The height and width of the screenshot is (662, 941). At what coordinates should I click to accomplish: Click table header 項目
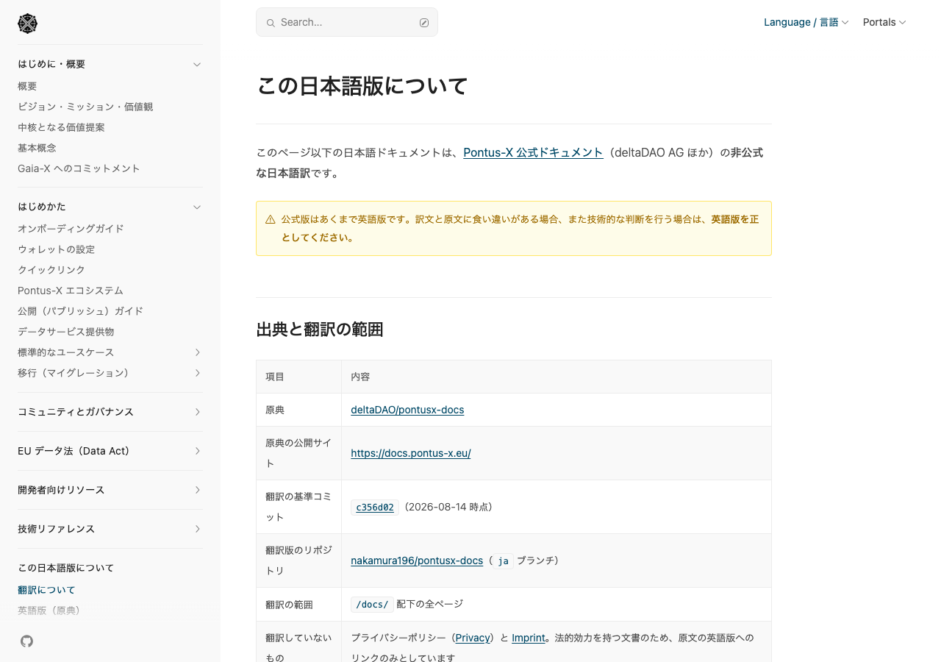click(x=298, y=377)
